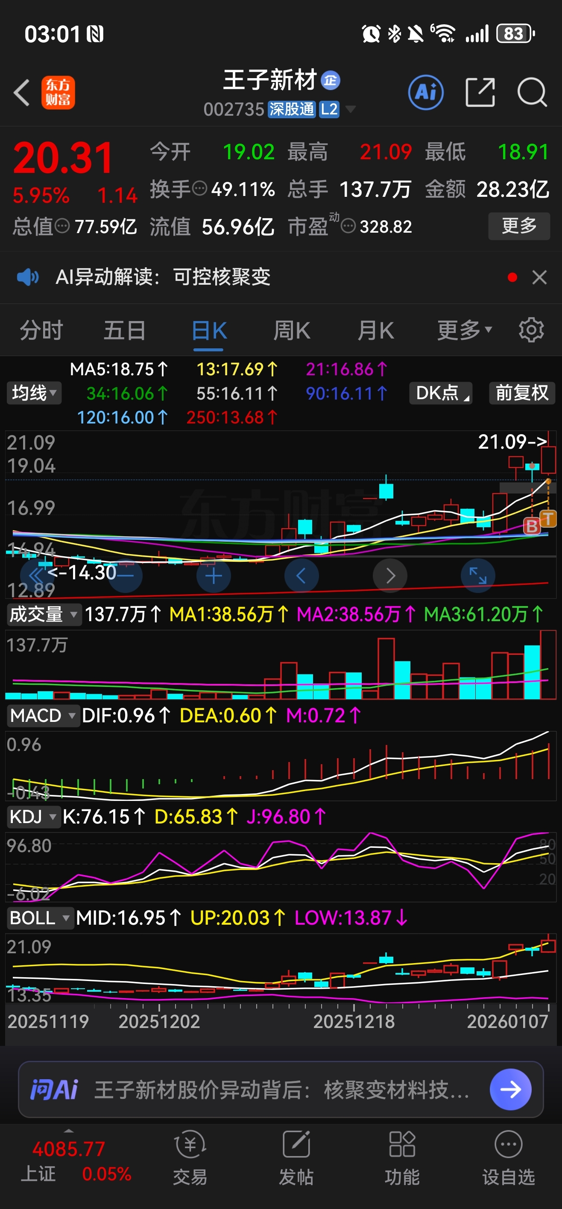This screenshot has height=1209, width=562.
Task: Tap the Wi-Fi icon in status bar
Action: (443, 34)
